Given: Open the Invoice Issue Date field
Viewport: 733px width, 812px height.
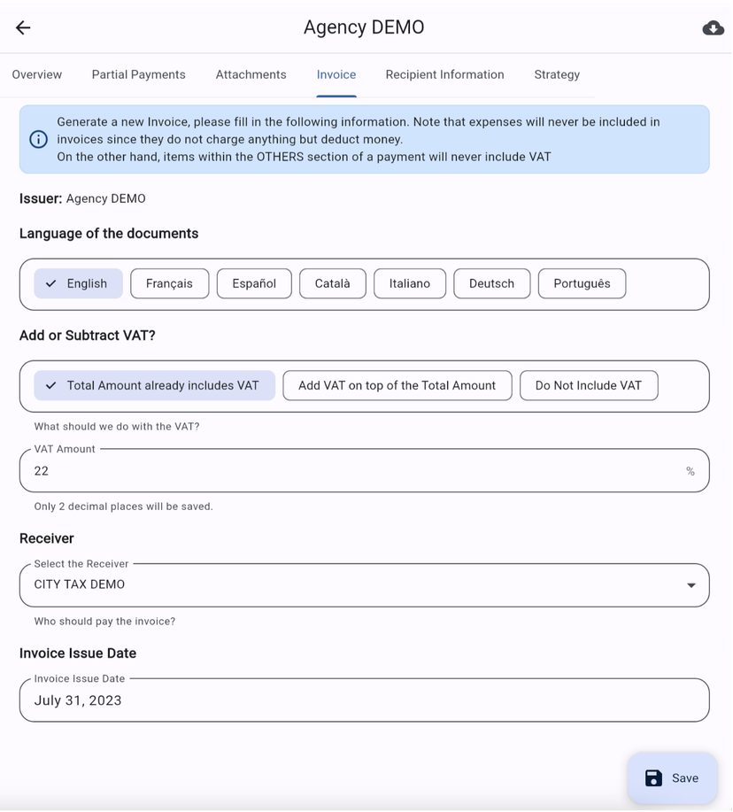Looking at the screenshot, I should coord(364,700).
